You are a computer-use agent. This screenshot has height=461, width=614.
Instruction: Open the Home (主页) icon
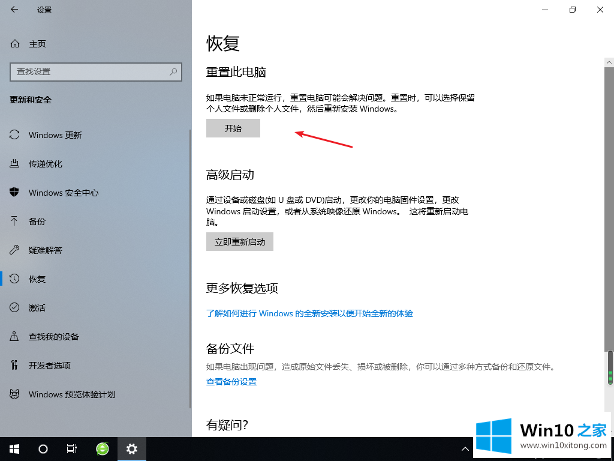pos(15,44)
